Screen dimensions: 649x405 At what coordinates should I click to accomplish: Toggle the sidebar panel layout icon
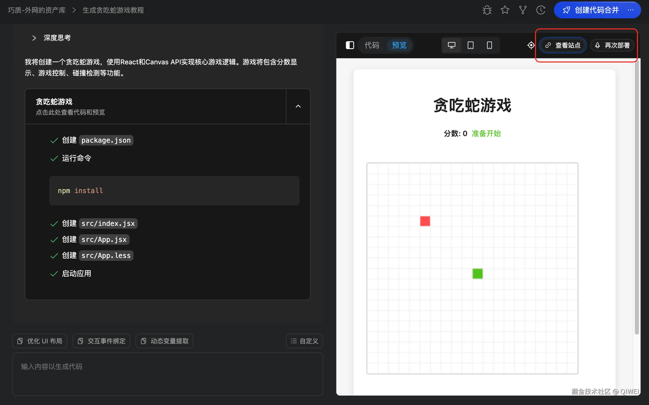tap(350, 45)
